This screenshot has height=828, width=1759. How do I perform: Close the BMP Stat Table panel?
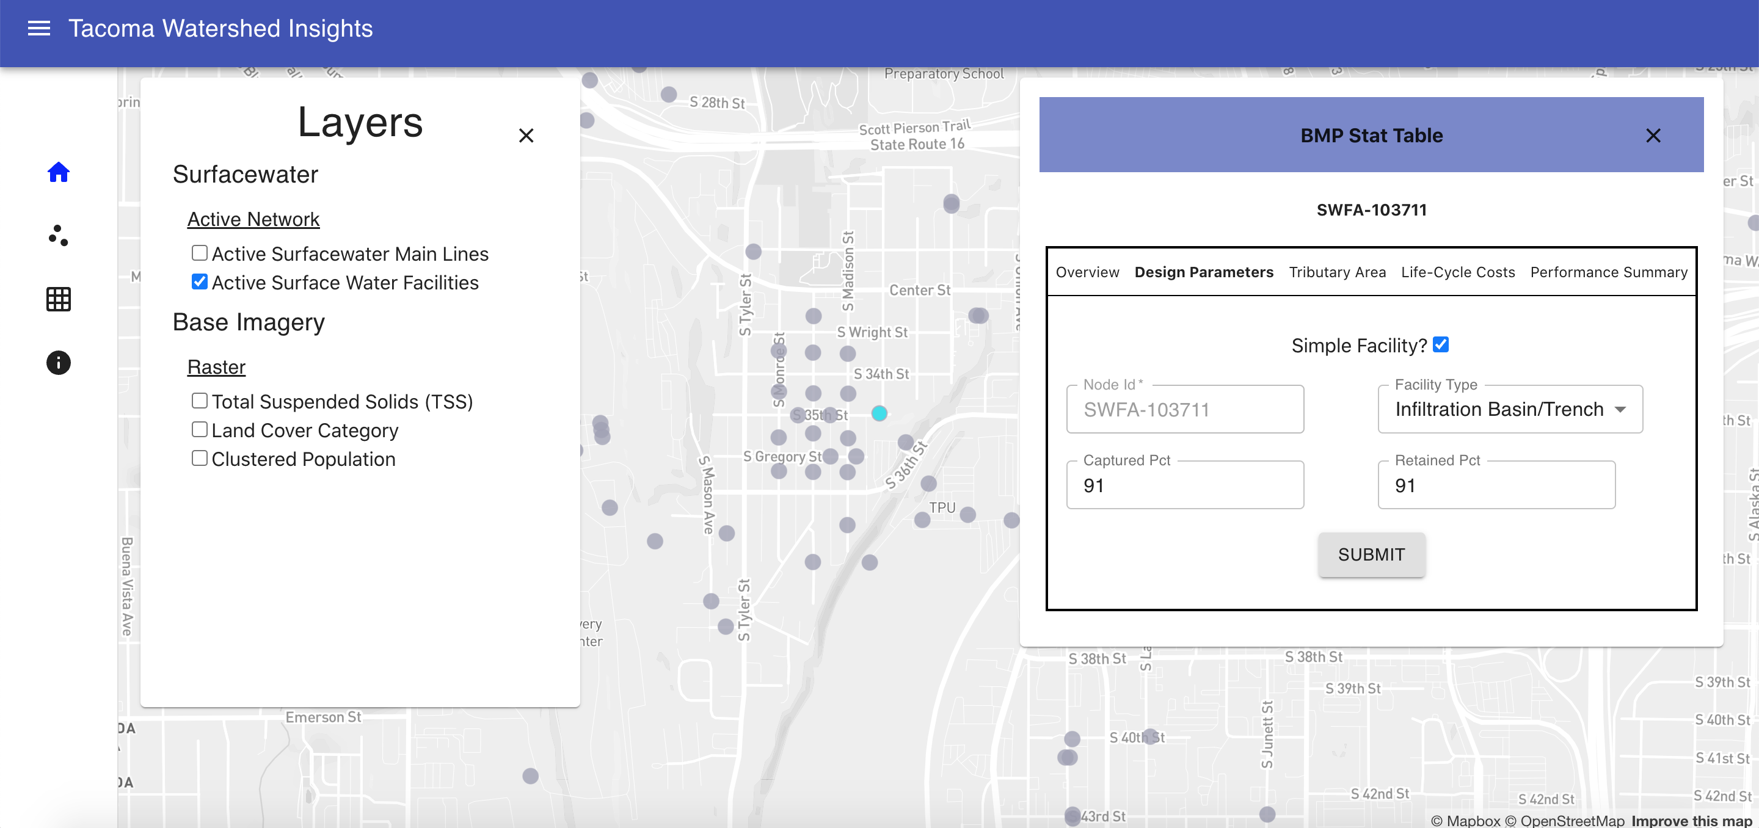[1653, 136]
